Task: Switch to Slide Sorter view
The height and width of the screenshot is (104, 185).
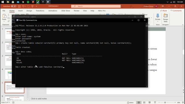Action: [144, 103]
